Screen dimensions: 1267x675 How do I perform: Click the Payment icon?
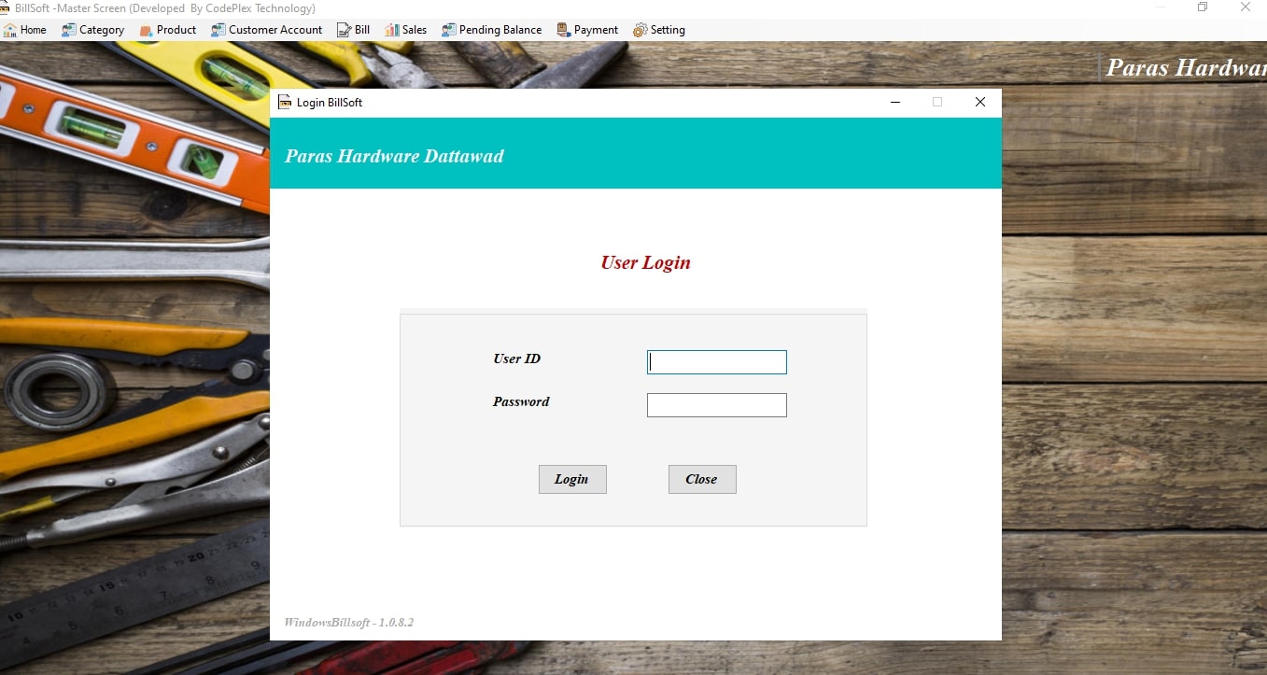coord(564,30)
